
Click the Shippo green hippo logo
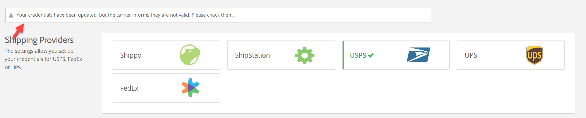(x=190, y=55)
